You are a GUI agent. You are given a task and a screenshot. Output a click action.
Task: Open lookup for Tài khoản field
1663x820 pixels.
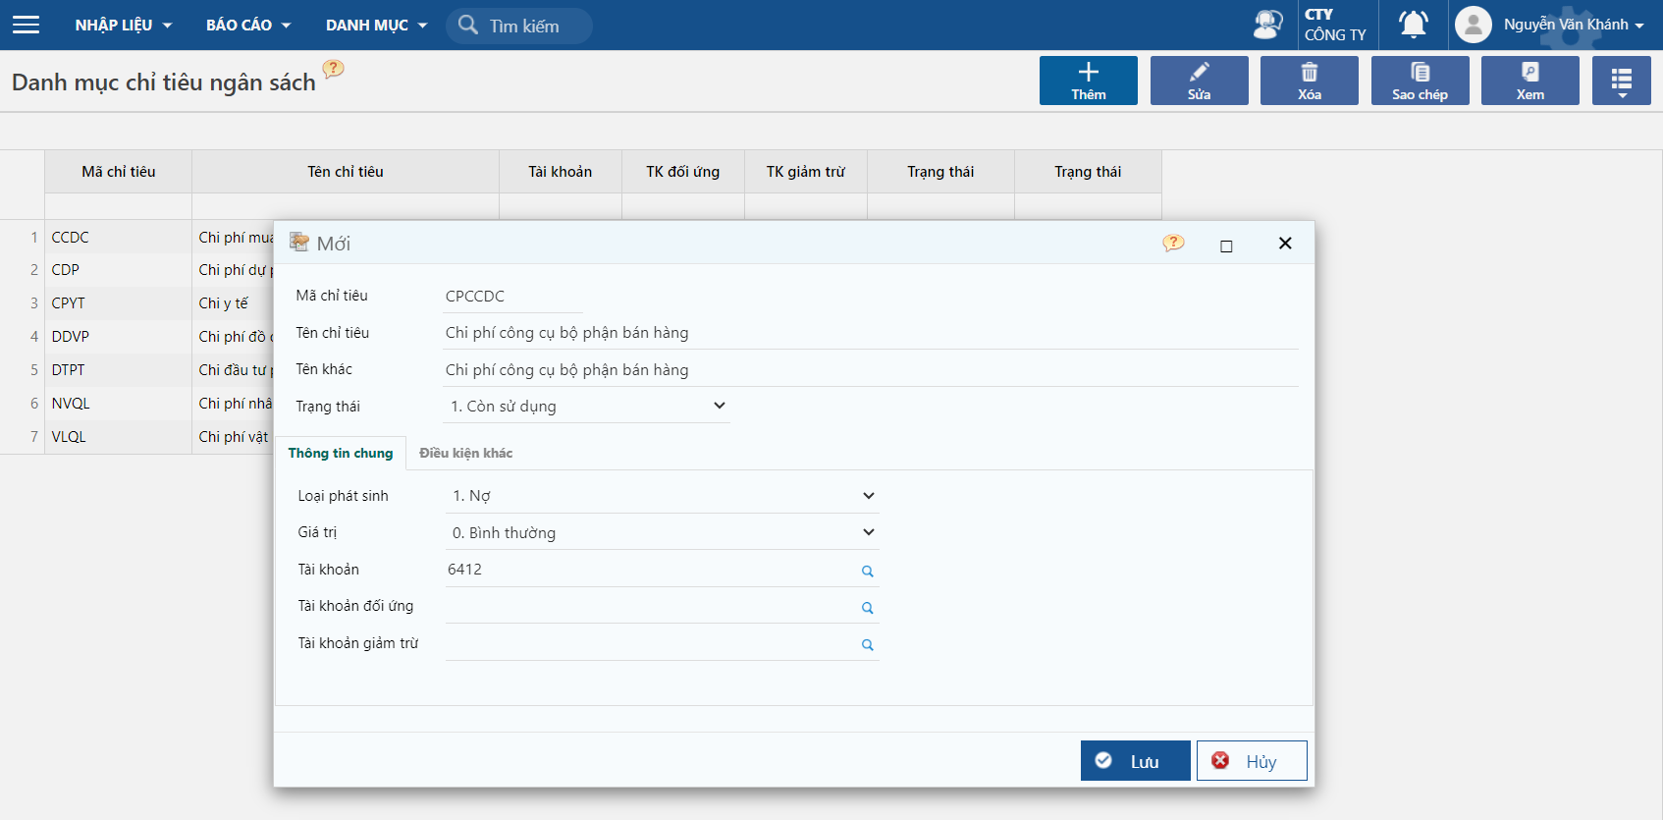pos(867,571)
